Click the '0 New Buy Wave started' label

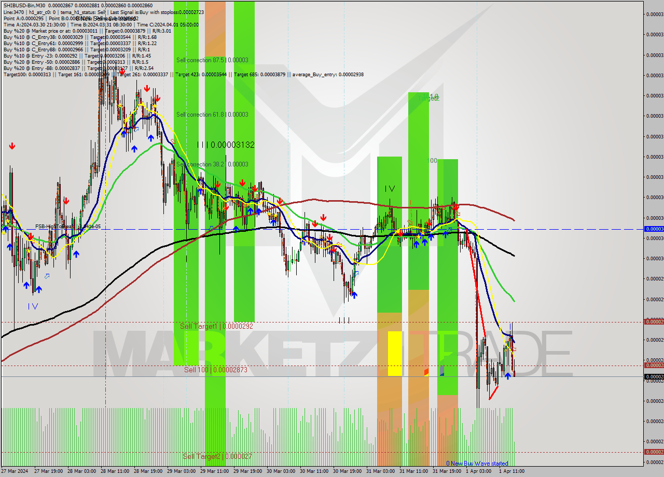coord(477,464)
